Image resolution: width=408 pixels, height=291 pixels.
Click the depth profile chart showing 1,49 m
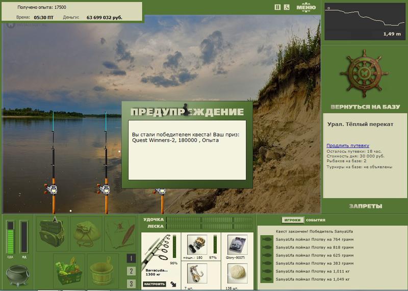pyautogui.click(x=364, y=21)
